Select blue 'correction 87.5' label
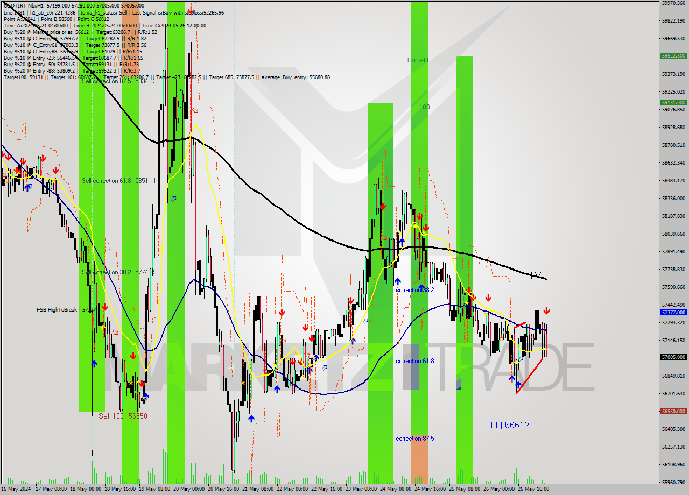The width and height of the screenshot is (689, 495). [414, 439]
